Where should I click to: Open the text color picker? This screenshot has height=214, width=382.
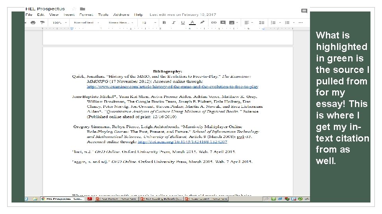(192, 23)
